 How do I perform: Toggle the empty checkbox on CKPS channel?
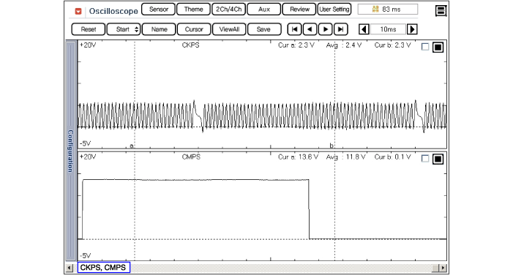(x=425, y=47)
